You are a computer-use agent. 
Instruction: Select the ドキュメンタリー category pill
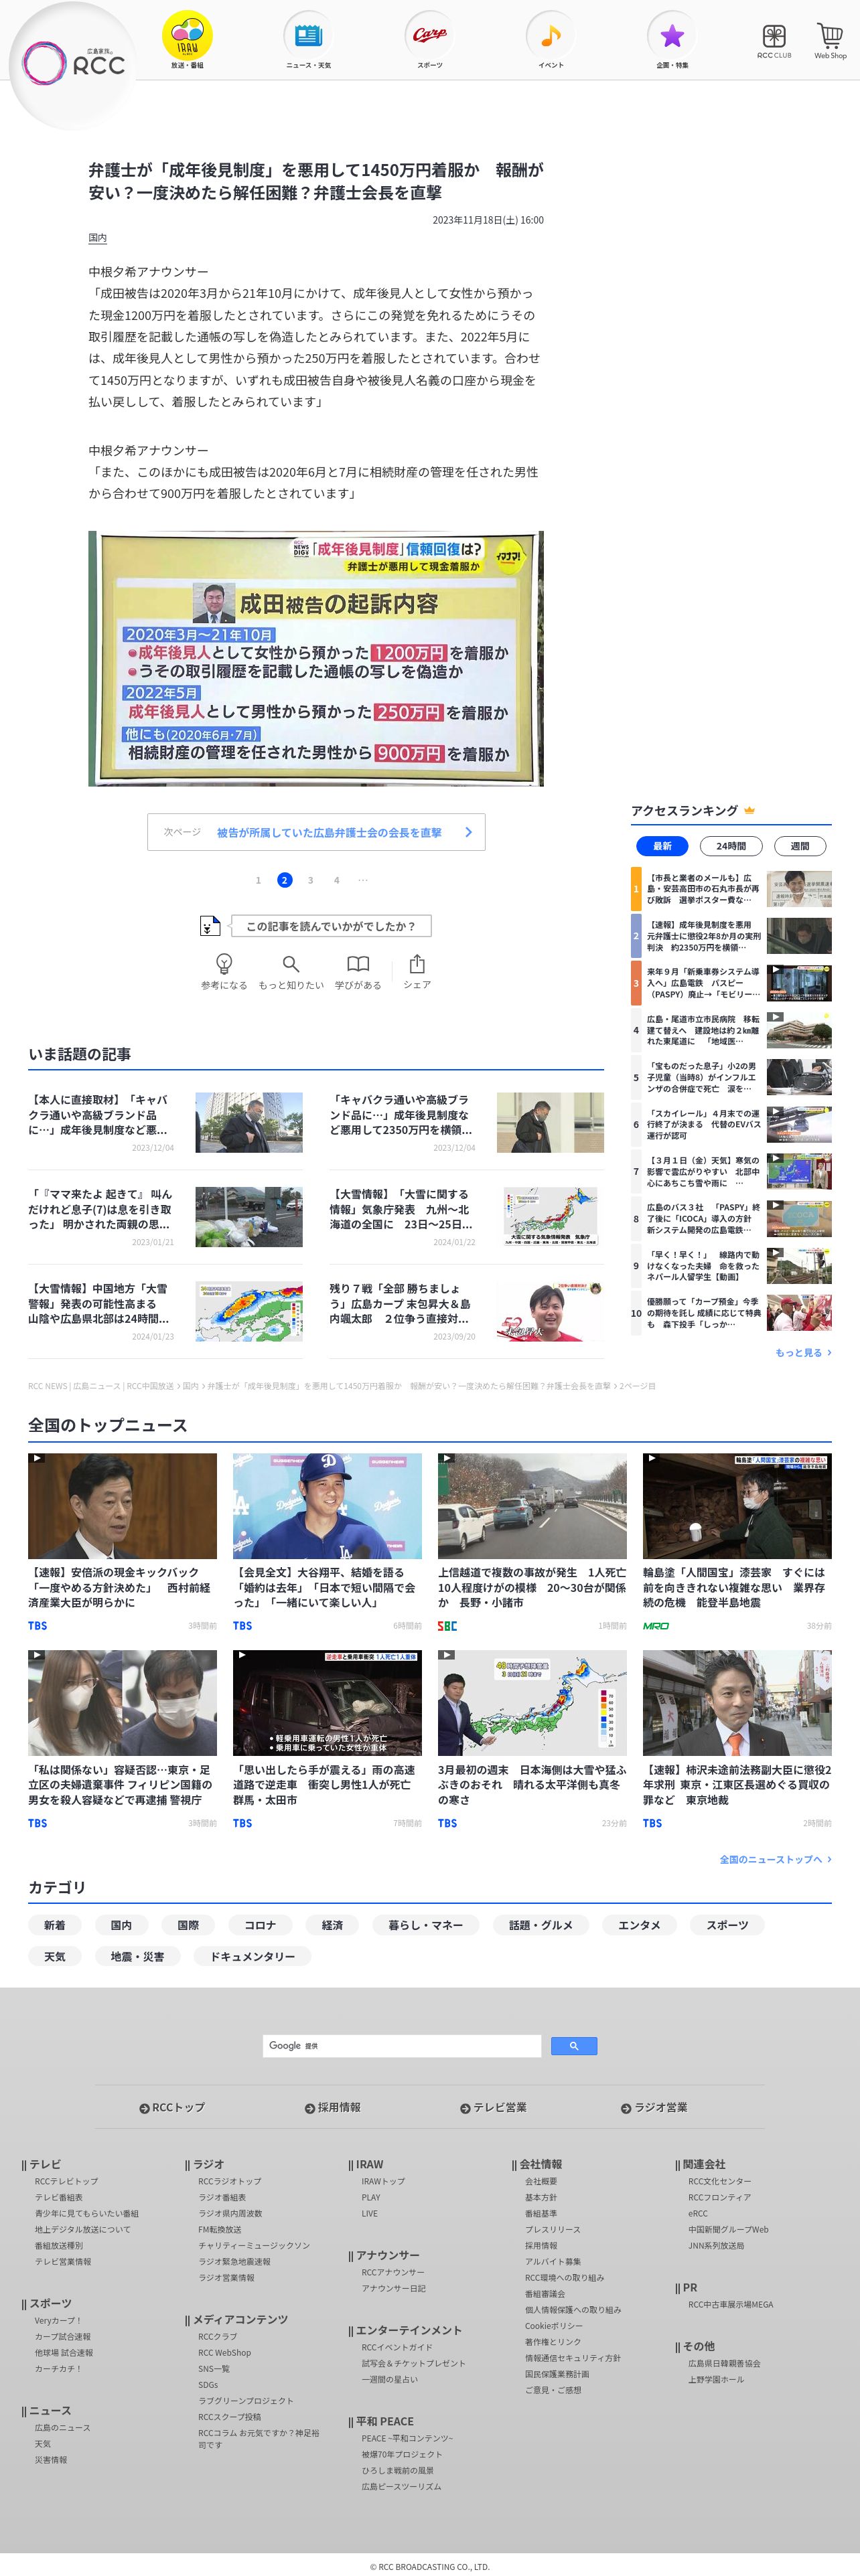point(252,1956)
